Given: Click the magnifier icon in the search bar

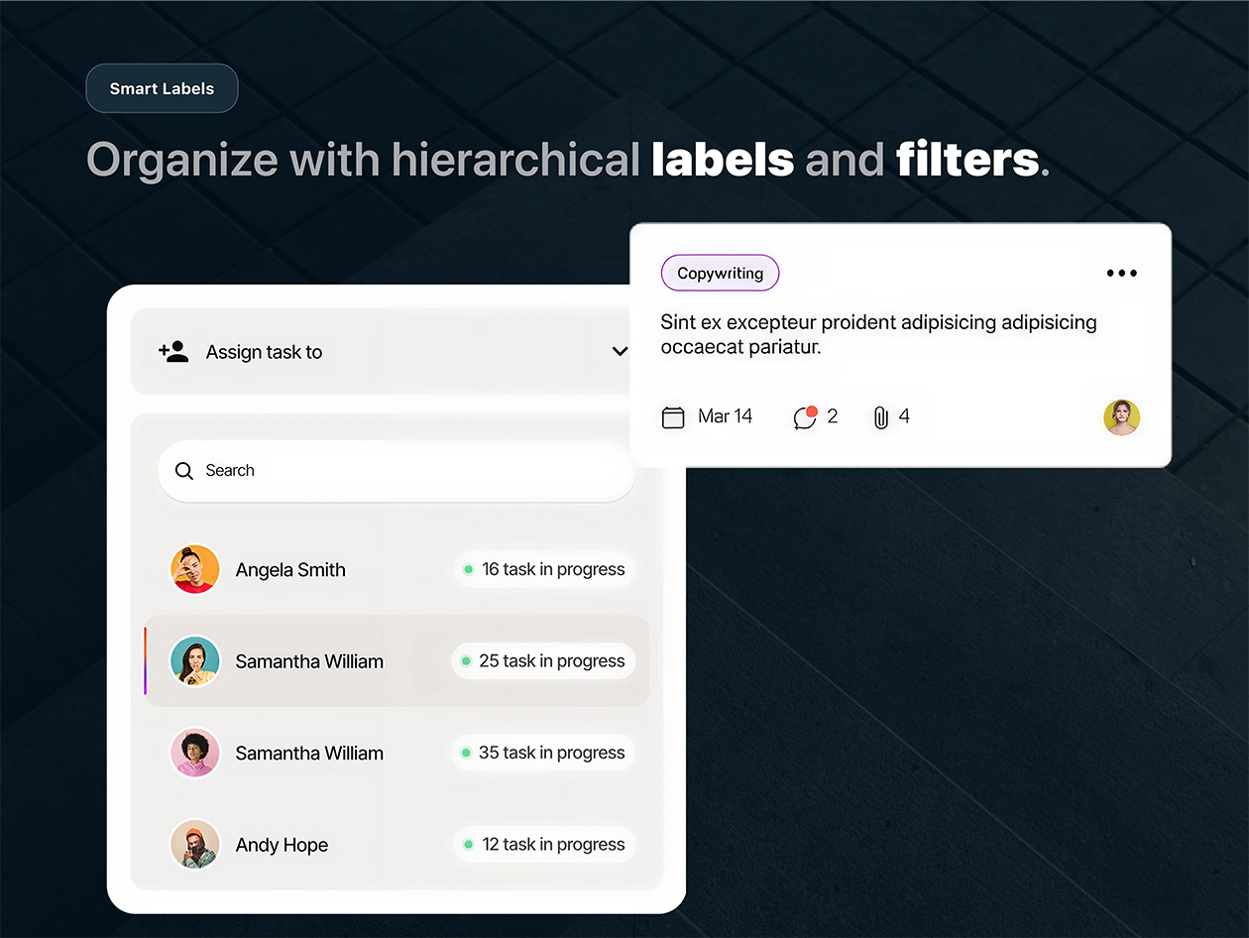Looking at the screenshot, I should pos(184,470).
